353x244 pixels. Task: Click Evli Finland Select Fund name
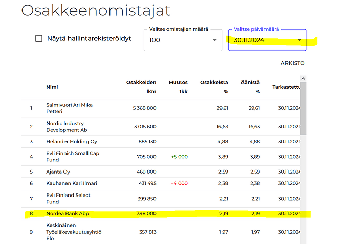coord(68,199)
